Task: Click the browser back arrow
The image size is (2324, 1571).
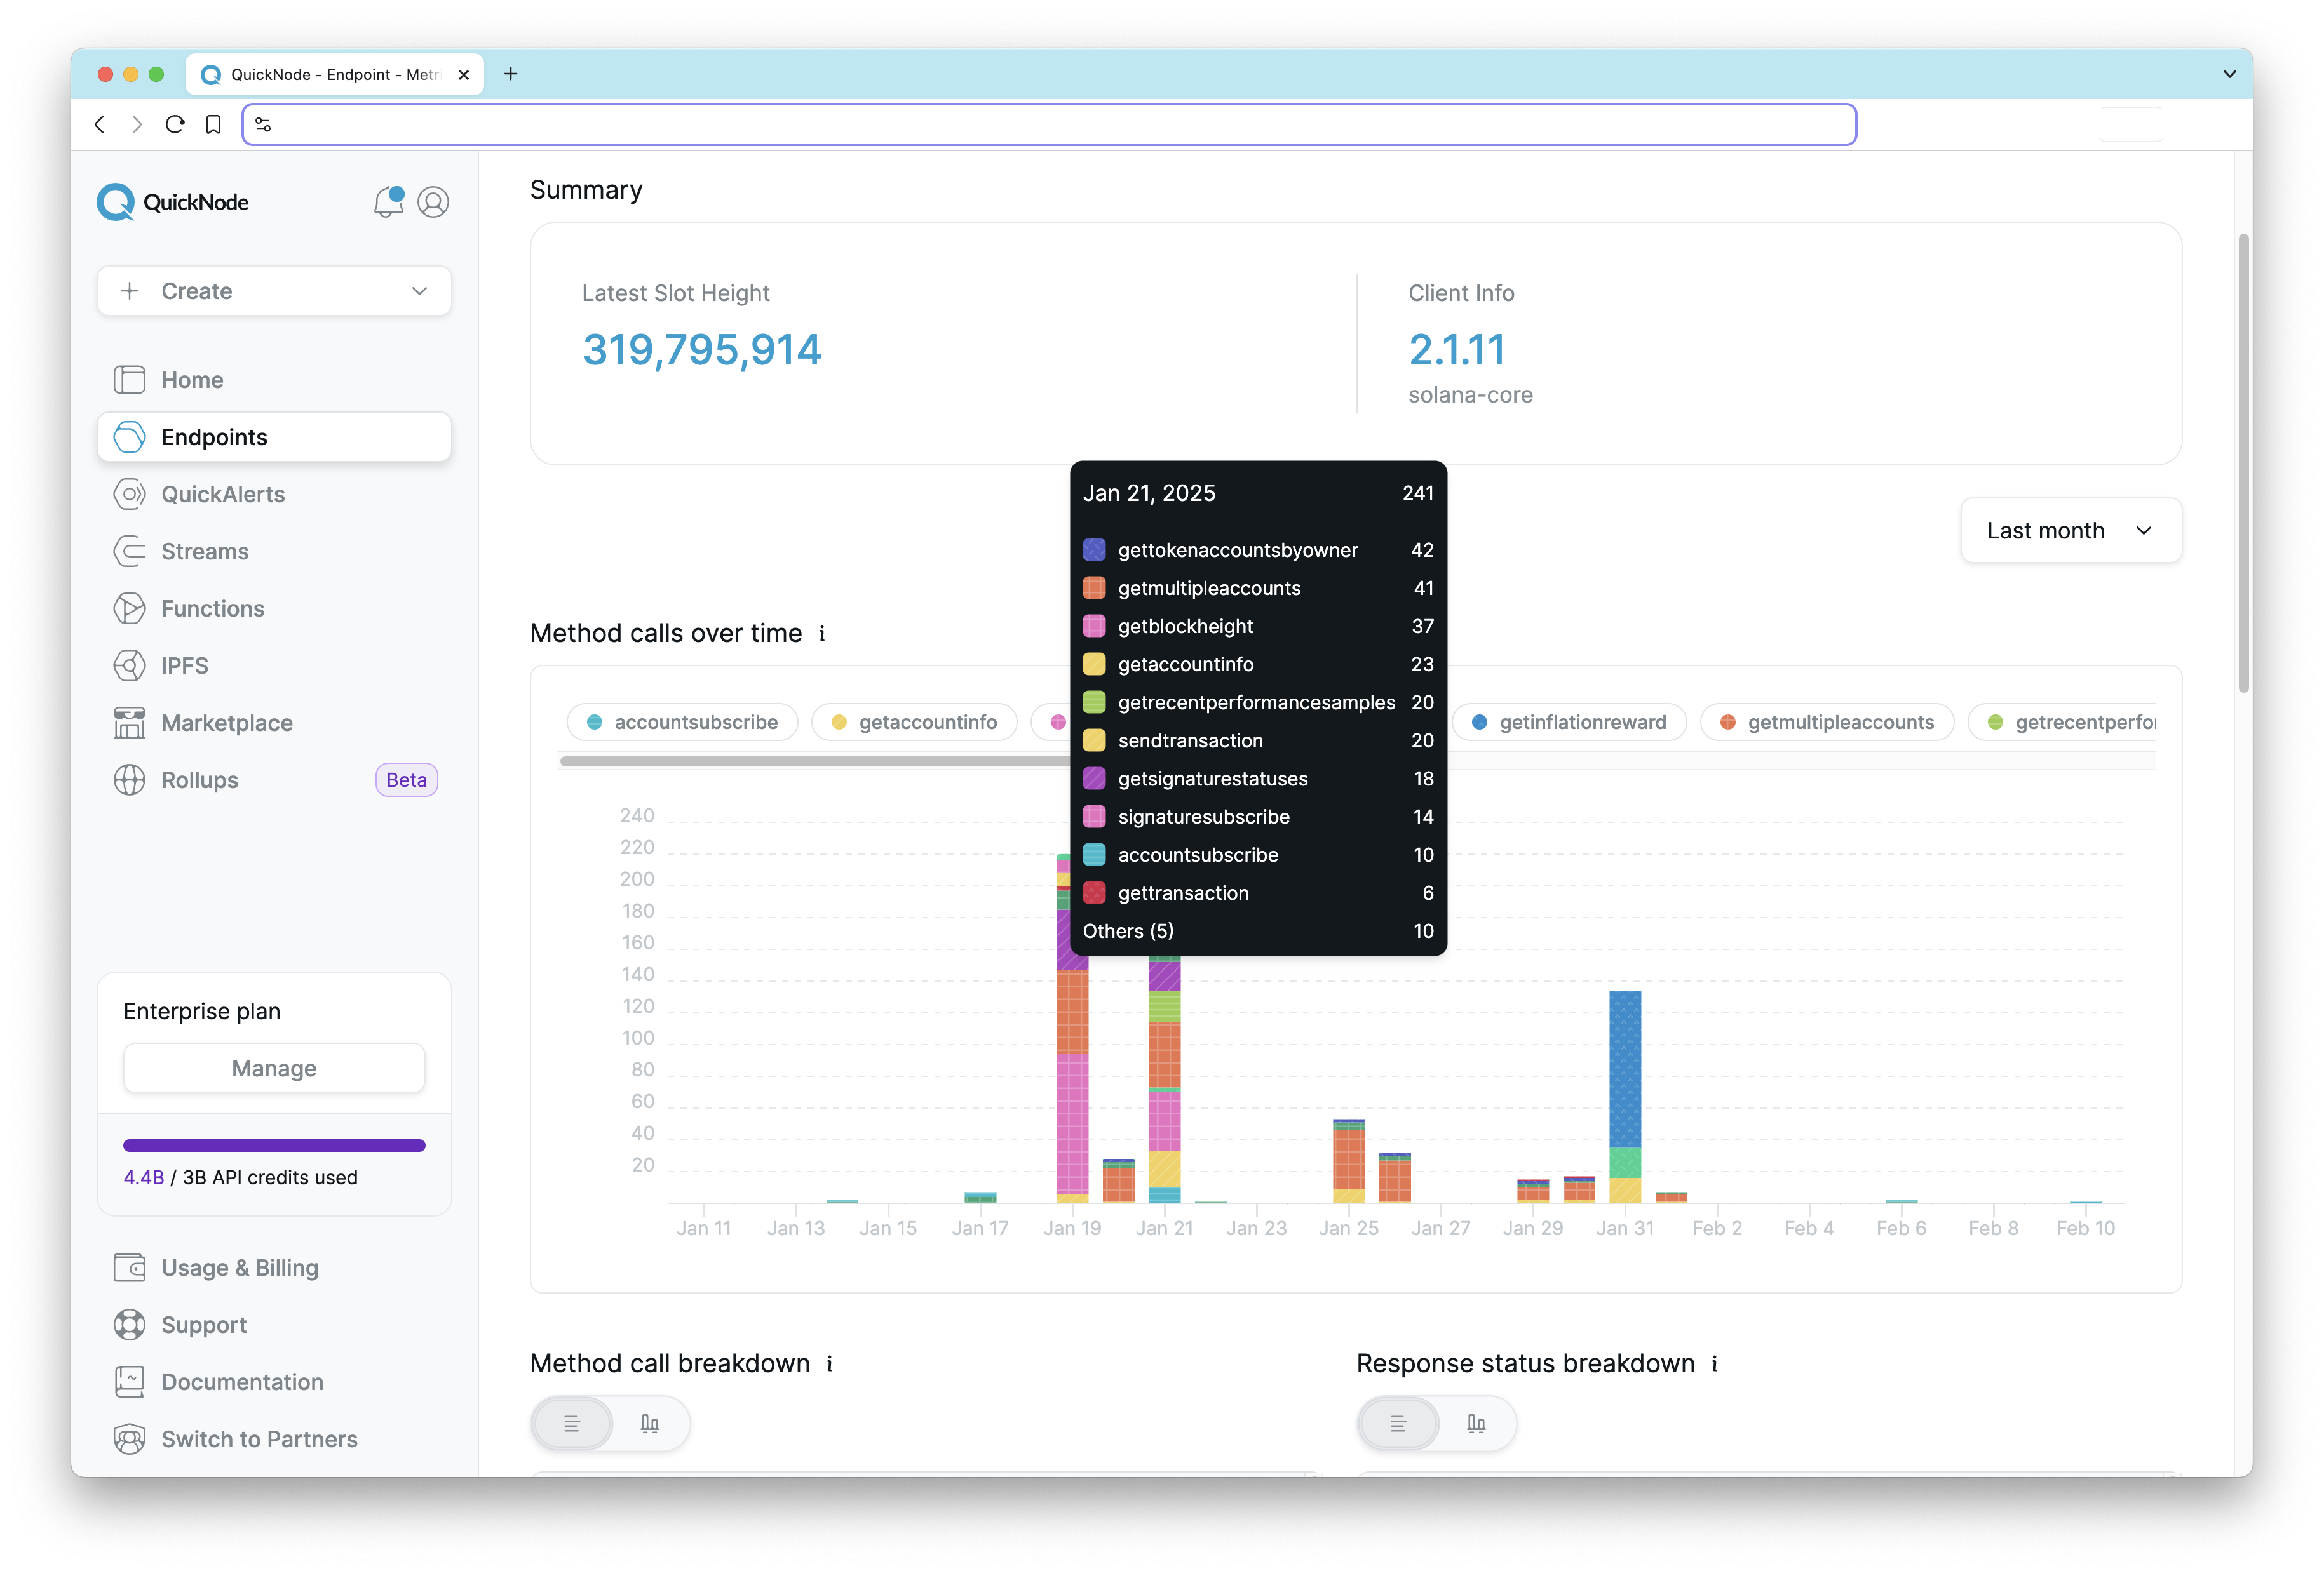Action: [99, 124]
